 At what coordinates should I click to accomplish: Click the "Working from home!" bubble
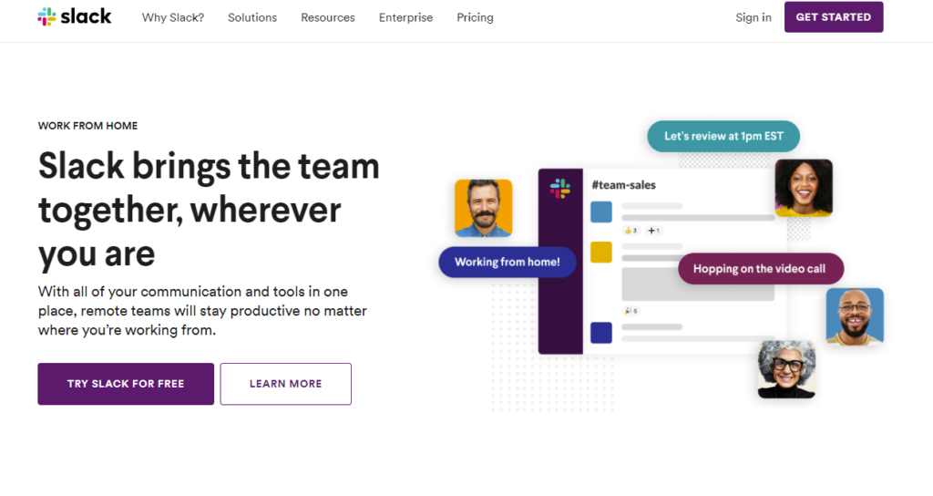(x=508, y=262)
